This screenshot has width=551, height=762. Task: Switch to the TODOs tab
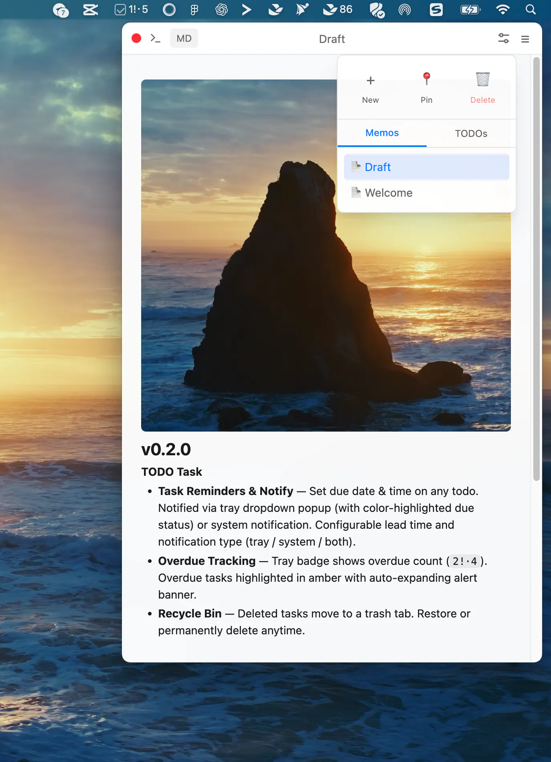pos(471,133)
